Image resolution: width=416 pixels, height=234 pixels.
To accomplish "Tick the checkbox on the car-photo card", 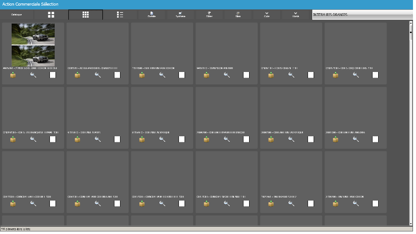I will 52,75.
